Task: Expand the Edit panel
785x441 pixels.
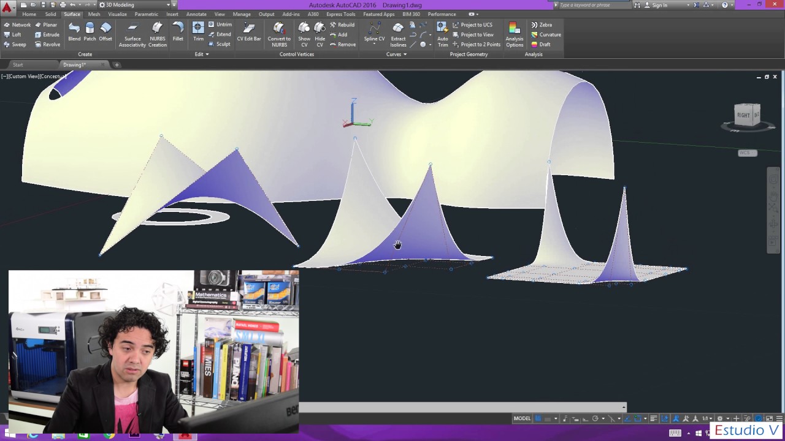Action: pyautogui.click(x=202, y=55)
